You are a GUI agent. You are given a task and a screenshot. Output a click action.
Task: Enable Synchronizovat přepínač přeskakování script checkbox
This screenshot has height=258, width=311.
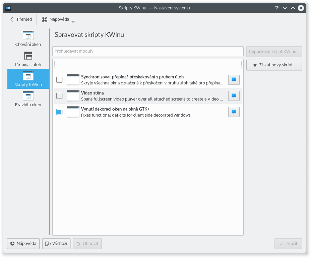[59, 80]
